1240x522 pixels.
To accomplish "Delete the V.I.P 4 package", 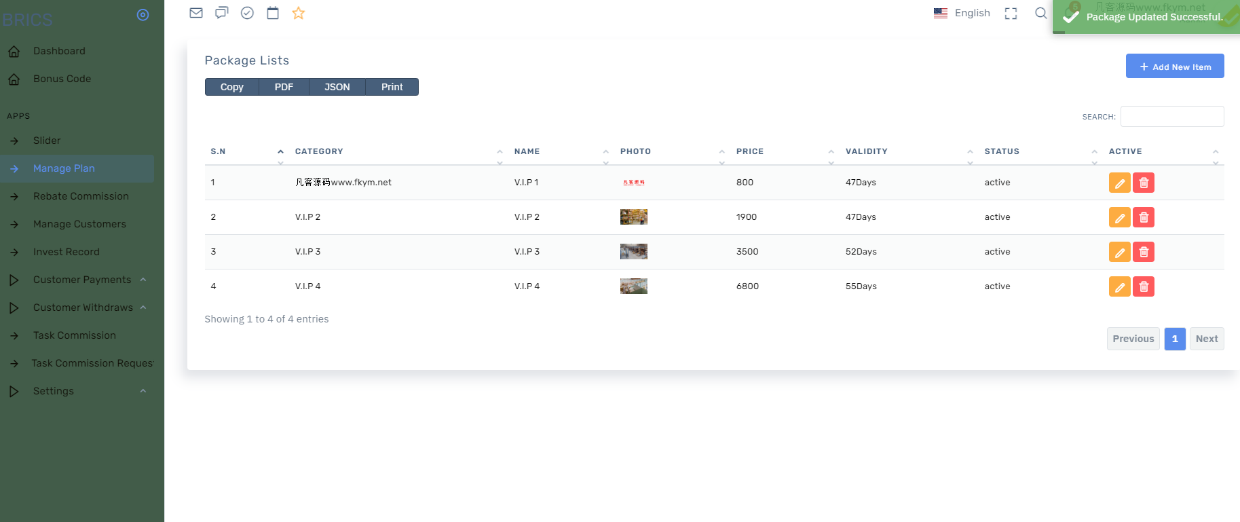I will (1144, 286).
